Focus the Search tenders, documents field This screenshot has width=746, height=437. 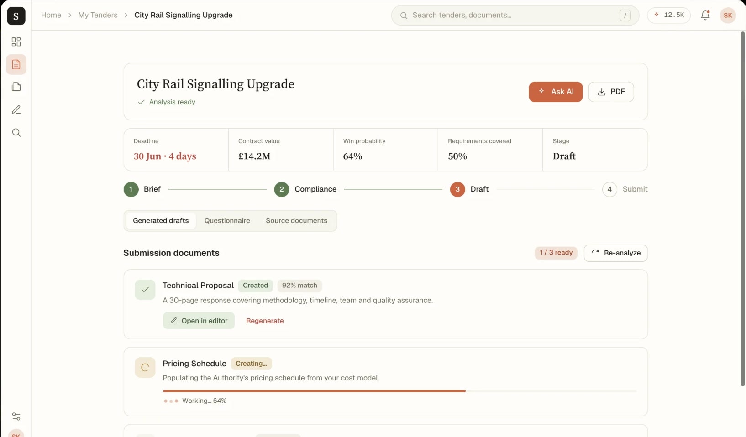(515, 16)
